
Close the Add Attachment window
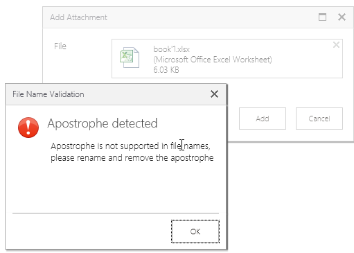(x=342, y=17)
